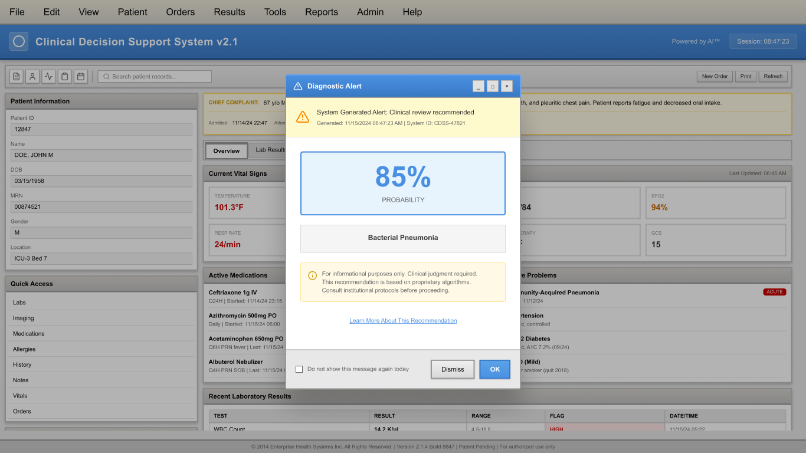Image resolution: width=806 pixels, height=453 pixels.
Task: Open Labs in Quick Access
Action: tap(101, 303)
